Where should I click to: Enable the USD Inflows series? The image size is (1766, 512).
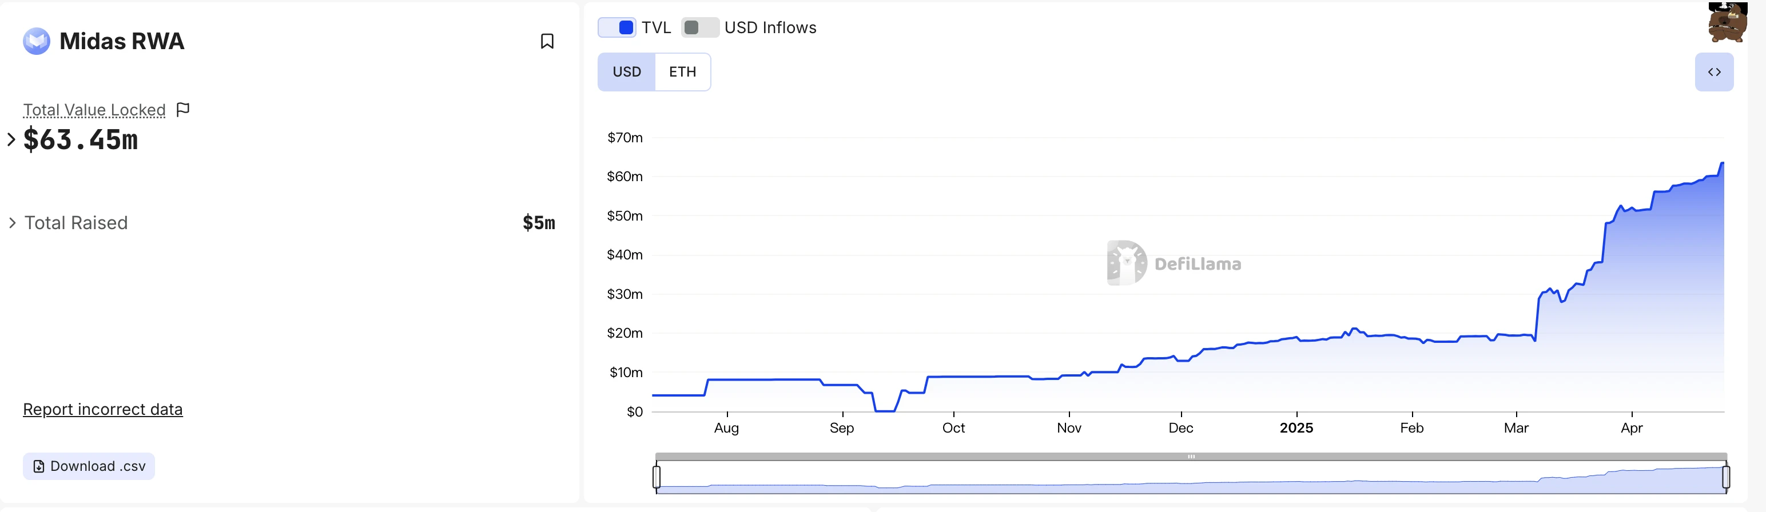pyautogui.click(x=700, y=27)
